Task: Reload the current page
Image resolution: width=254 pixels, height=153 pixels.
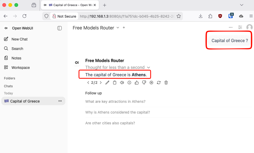Action: (24, 16)
